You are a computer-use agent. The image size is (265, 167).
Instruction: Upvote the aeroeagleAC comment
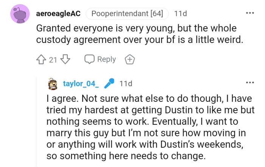(42, 59)
